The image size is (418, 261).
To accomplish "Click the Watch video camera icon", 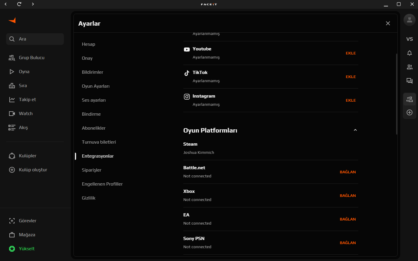I will pos(12,114).
